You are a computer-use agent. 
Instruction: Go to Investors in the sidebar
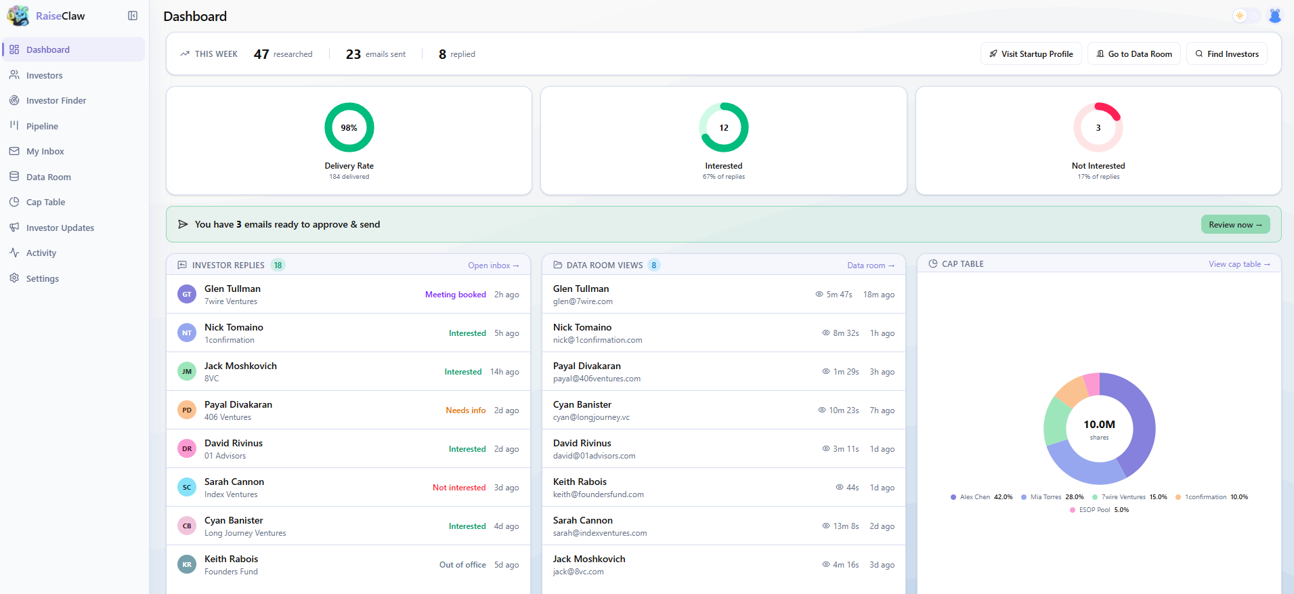pyautogui.click(x=74, y=75)
